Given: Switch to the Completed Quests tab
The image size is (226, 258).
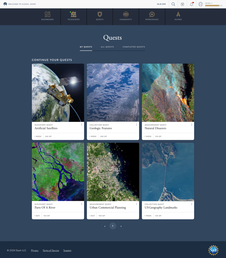Looking at the screenshot, I should [x=134, y=47].
